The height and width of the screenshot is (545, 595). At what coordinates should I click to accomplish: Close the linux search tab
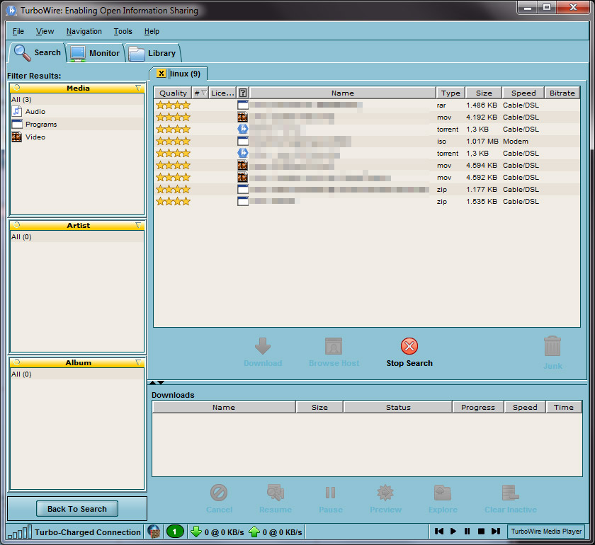pyautogui.click(x=161, y=74)
